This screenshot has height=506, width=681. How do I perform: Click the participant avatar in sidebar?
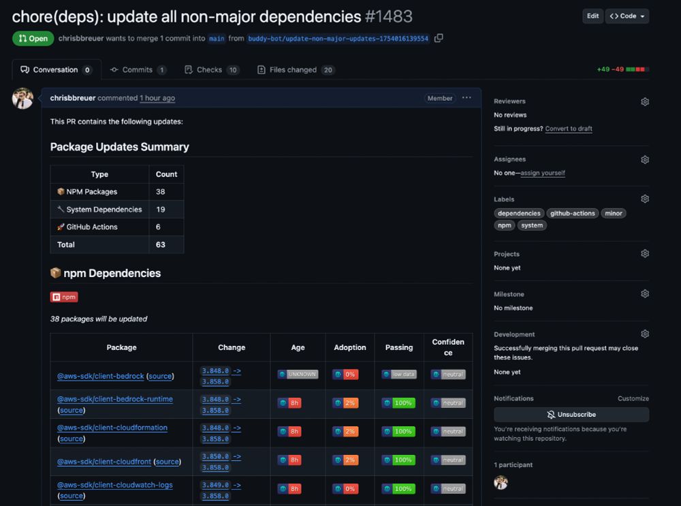tap(501, 483)
